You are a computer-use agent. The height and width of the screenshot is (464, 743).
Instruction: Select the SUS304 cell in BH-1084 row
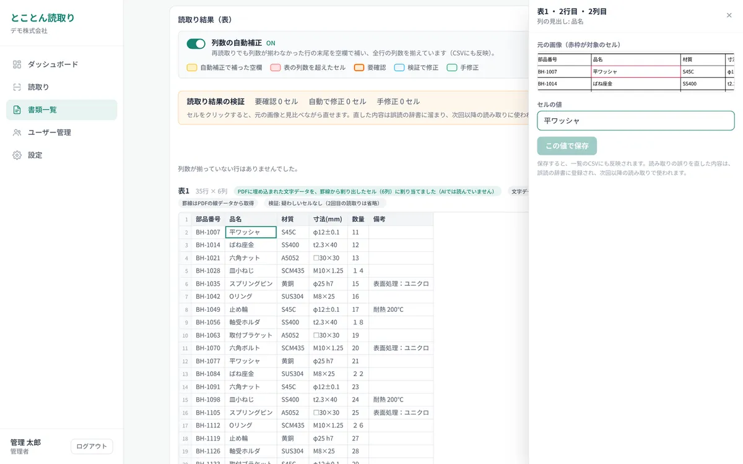point(293,374)
